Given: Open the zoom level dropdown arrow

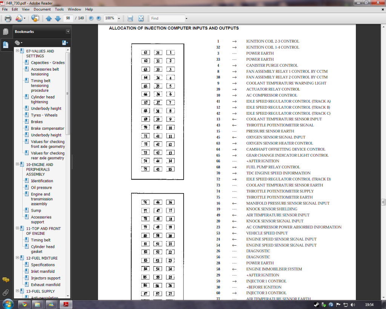Looking at the screenshot, I should point(119,18).
